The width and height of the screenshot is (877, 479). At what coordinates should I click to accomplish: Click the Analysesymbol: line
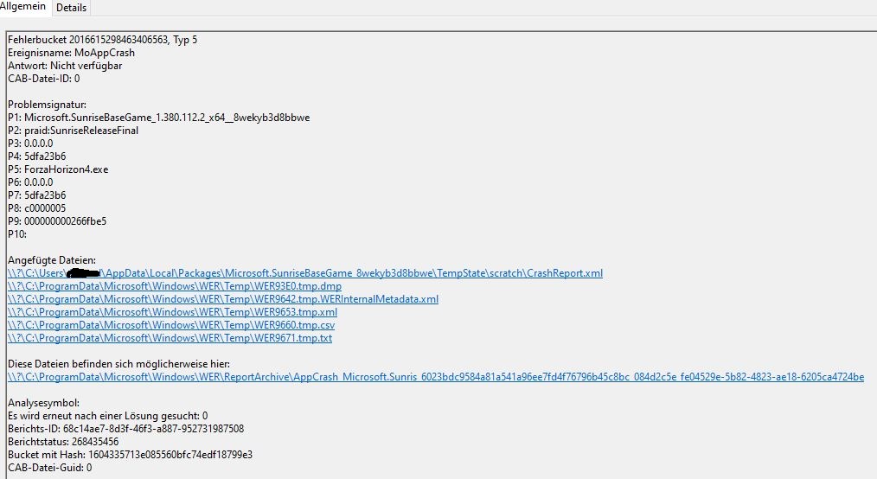coord(43,403)
